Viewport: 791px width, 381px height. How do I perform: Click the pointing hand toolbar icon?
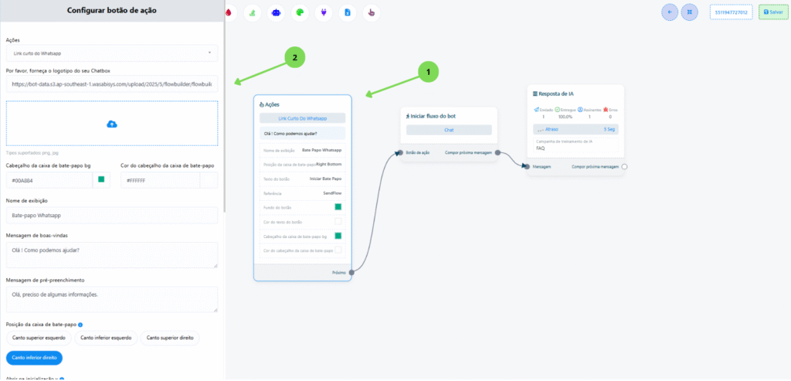pyautogui.click(x=372, y=12)
